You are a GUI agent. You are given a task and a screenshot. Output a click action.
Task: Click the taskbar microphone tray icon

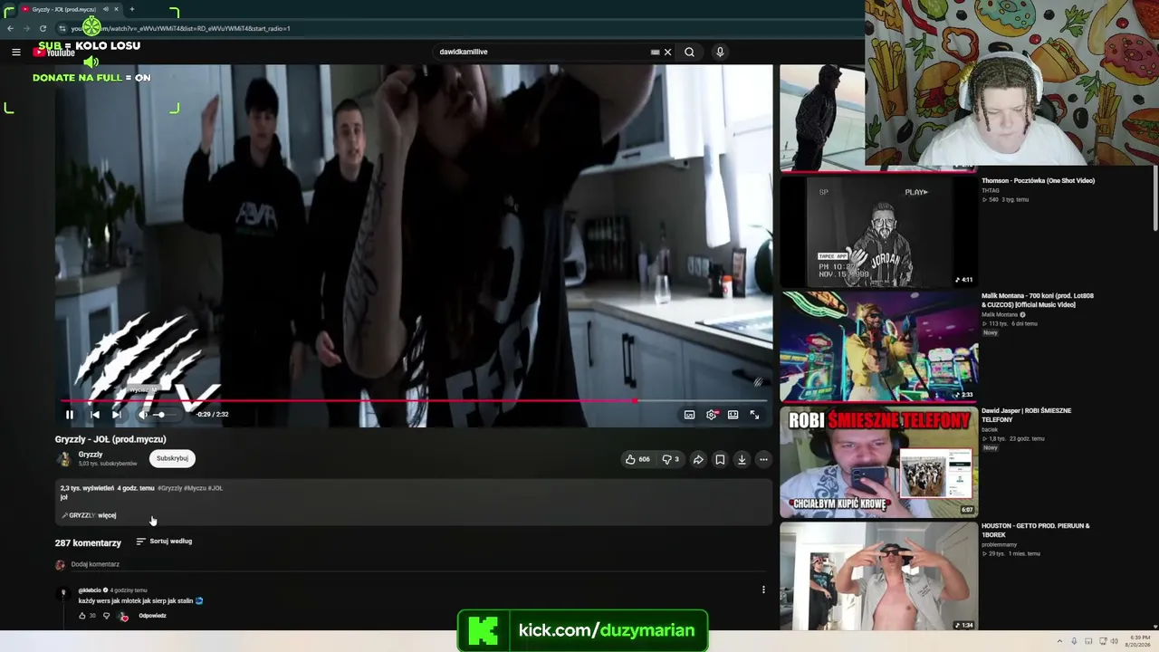pos(1075,641)
